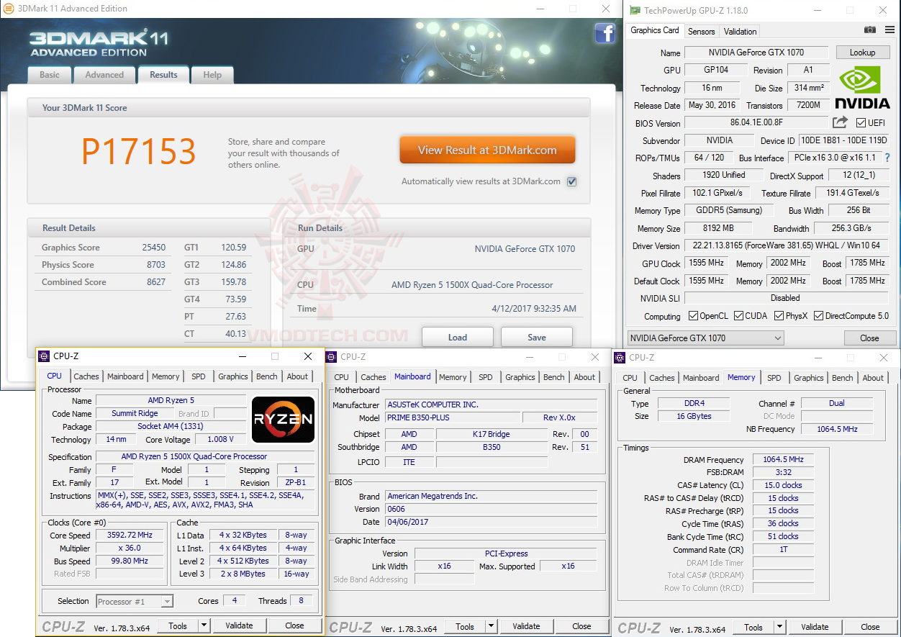The width and height of the screenshot is (901, 637).
Task: Click the question mark icon next to Bus Interface
Action: (889, 157)
